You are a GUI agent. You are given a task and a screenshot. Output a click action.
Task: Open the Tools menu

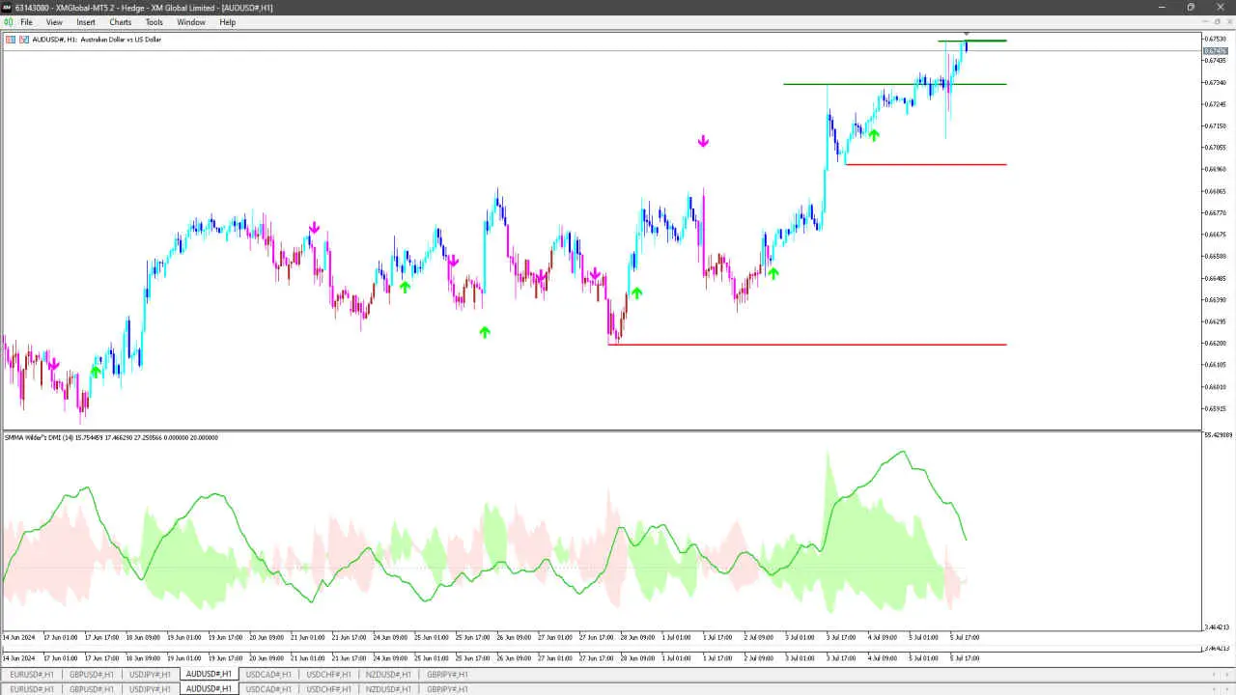point(154,22)
